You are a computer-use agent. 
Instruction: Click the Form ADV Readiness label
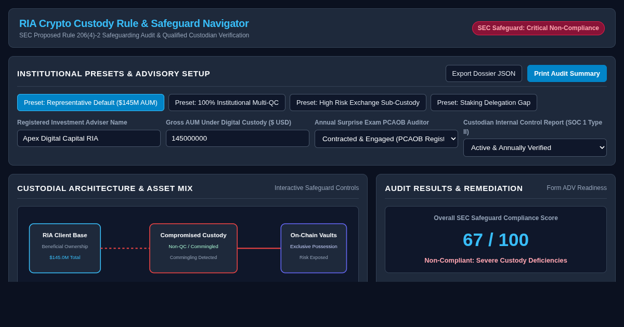[577, 188]
